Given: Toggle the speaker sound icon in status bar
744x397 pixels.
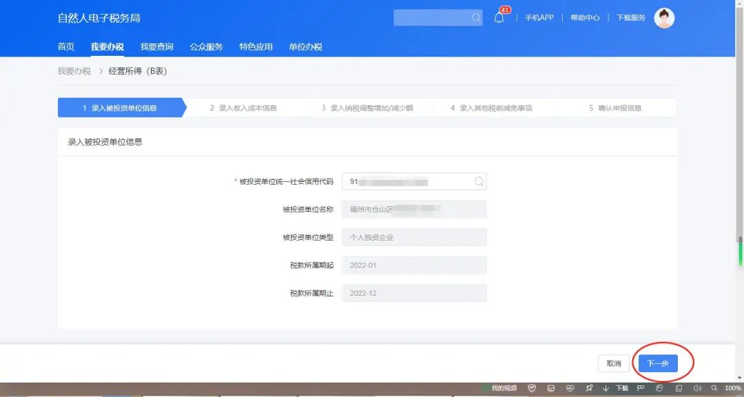Looking at the screenshot, I should click(696, 388).
